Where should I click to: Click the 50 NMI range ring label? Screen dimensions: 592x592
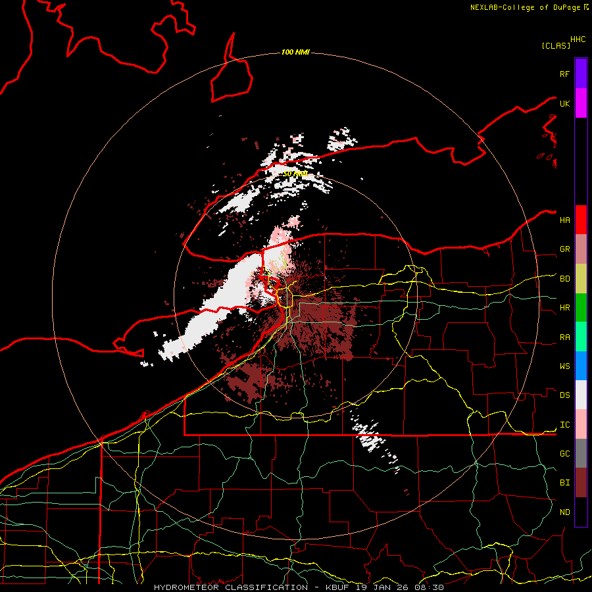(295, 174)
